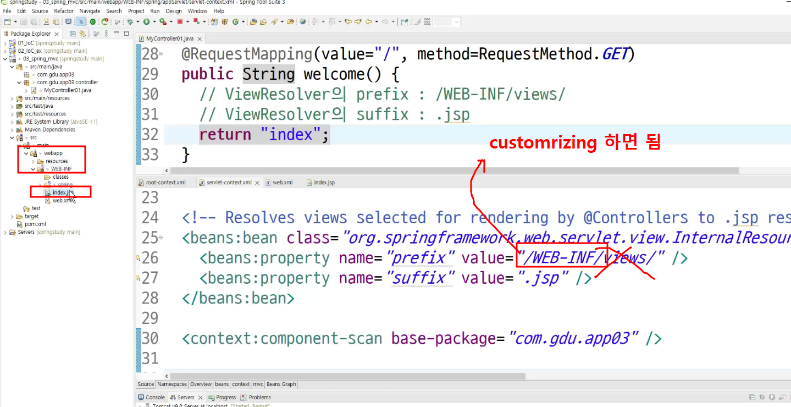791x407 pixels.
Task: Click the Open Type toolbar icon
Action: coord(253,22)
